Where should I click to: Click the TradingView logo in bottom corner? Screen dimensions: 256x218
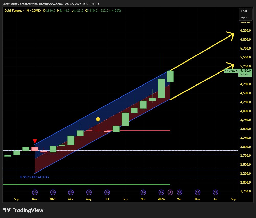coord(22,210)
